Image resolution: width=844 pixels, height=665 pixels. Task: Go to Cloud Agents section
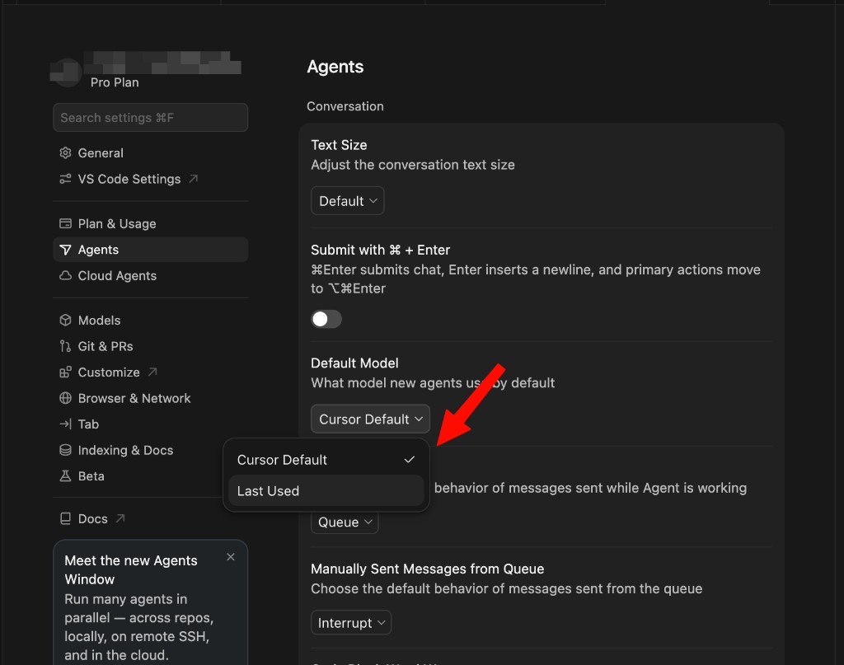tap(151, 275)
